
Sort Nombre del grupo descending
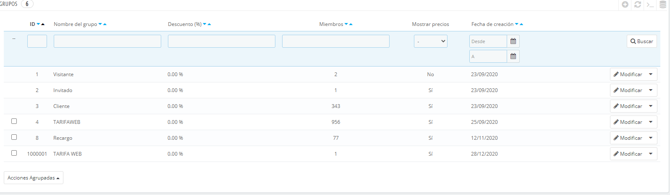coord(100,24)
